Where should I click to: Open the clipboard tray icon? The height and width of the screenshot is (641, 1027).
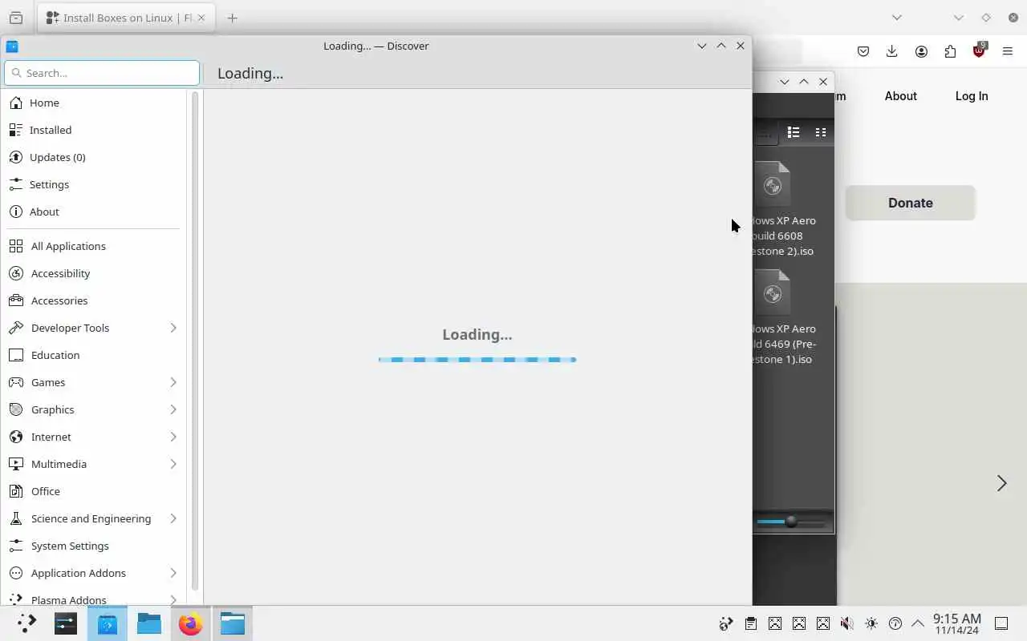[x=750, y=623]
